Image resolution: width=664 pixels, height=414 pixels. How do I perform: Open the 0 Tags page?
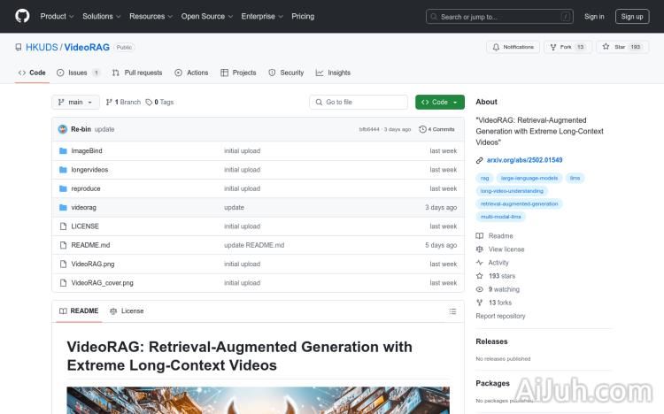160,102
